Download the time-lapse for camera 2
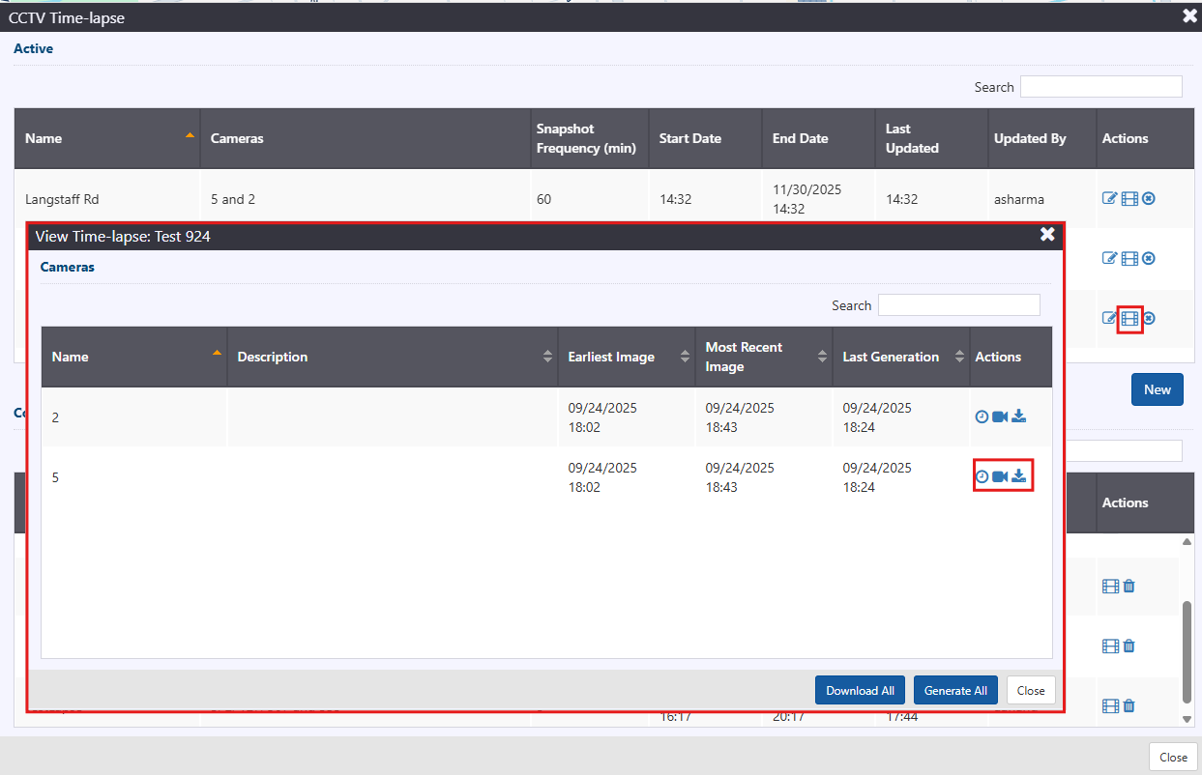This screenshot has height=775, width=1202. coord(1019,416)
